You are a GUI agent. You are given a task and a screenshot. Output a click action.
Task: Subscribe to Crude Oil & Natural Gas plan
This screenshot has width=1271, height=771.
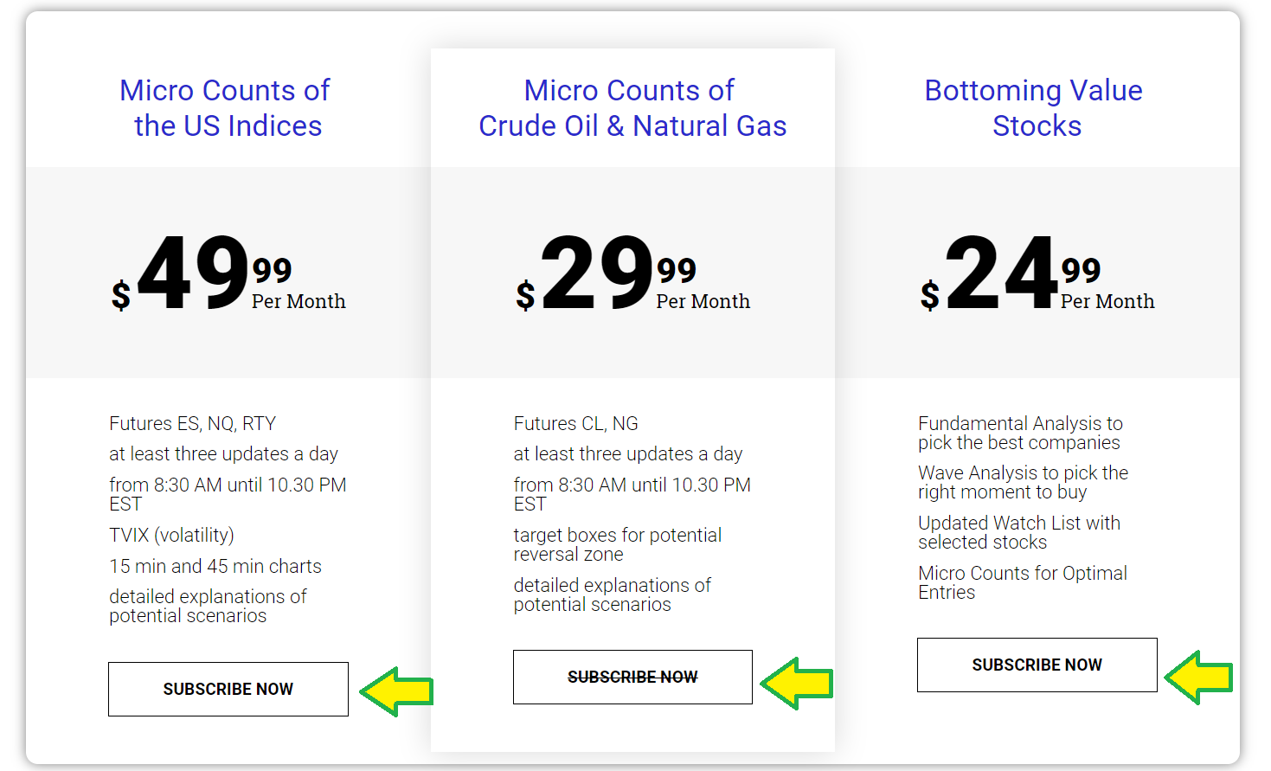point(632,677)
